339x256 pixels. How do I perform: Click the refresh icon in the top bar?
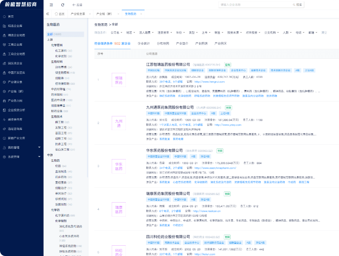point(63,5)
